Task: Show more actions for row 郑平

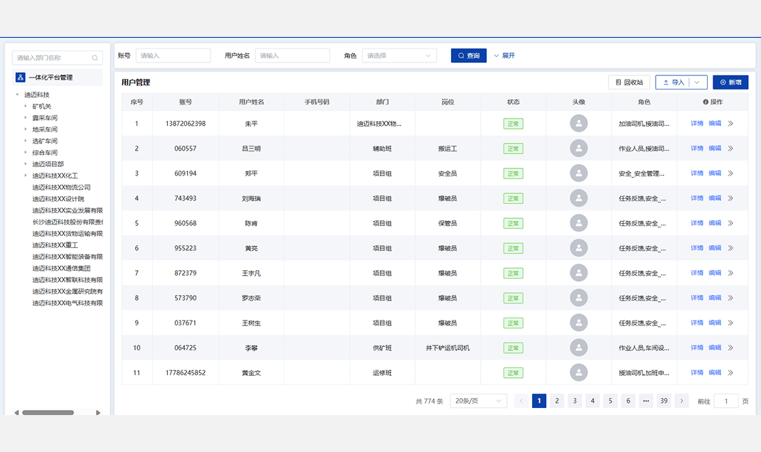Action: click(x=730, y=173)
